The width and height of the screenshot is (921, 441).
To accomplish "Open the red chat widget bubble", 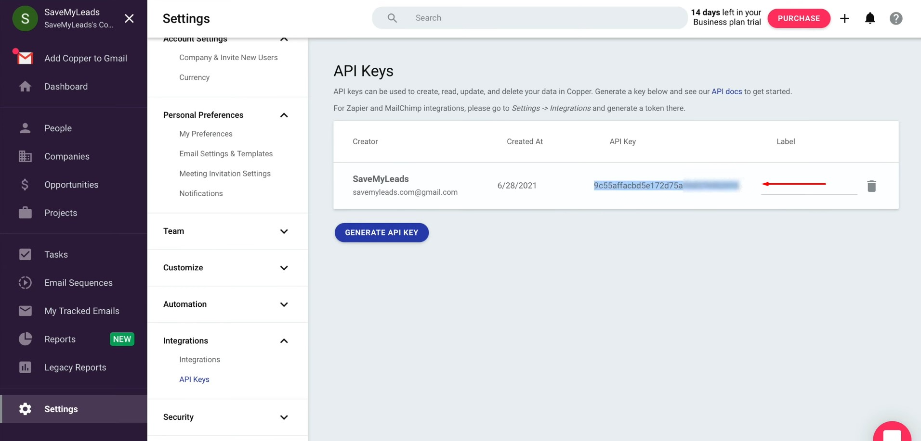I will click(892, 431).
